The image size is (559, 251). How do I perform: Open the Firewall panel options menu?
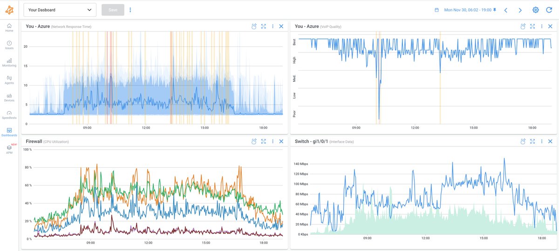273,141
